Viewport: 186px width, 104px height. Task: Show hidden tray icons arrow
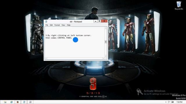pyautogui.click(x=166, y=102)
